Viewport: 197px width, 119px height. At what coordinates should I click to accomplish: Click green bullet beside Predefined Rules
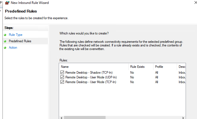click(x=5, y=41)
